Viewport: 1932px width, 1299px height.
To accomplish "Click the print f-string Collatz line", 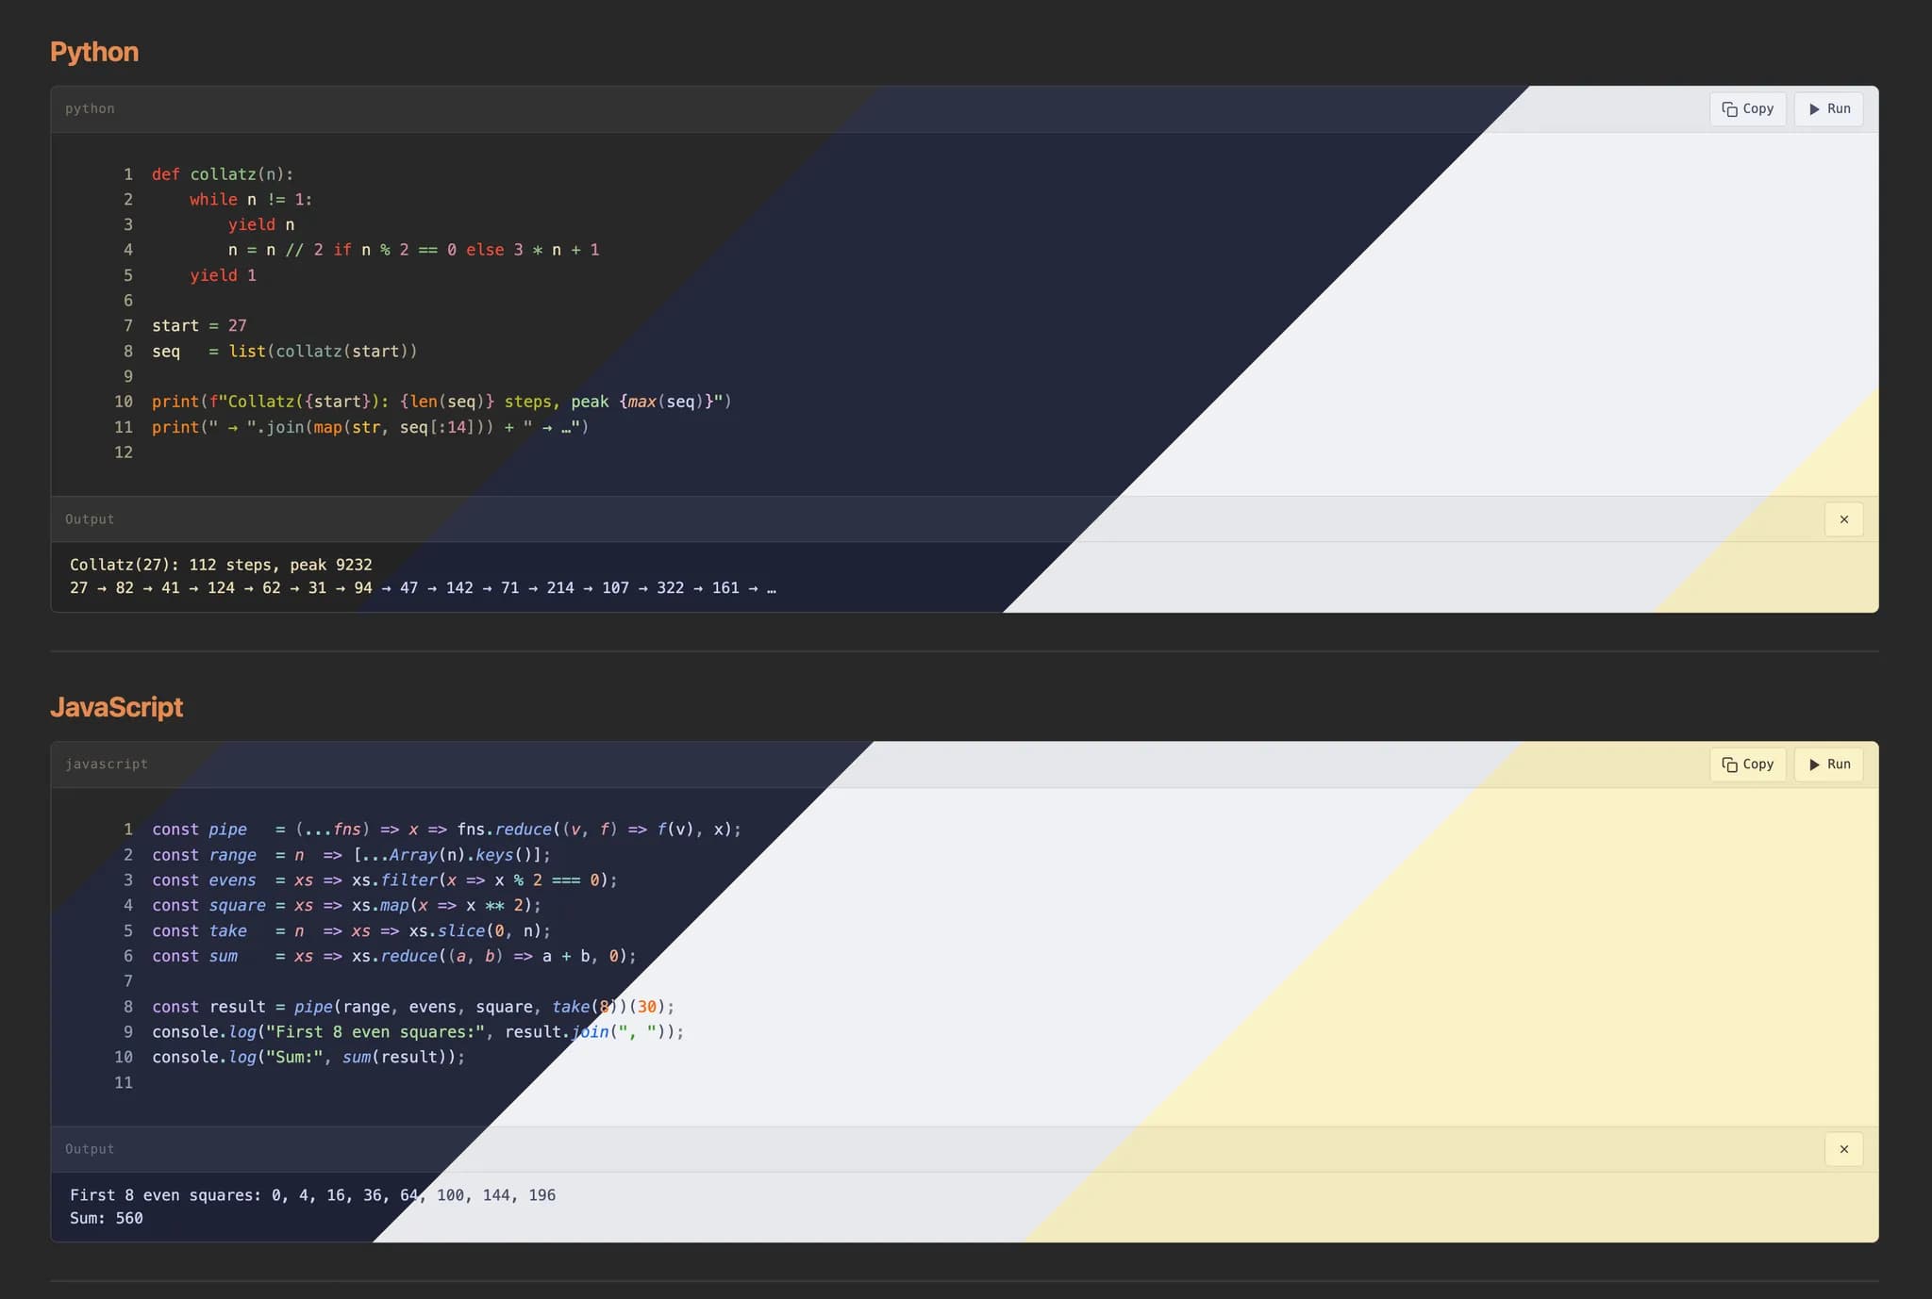I will 441,402.
